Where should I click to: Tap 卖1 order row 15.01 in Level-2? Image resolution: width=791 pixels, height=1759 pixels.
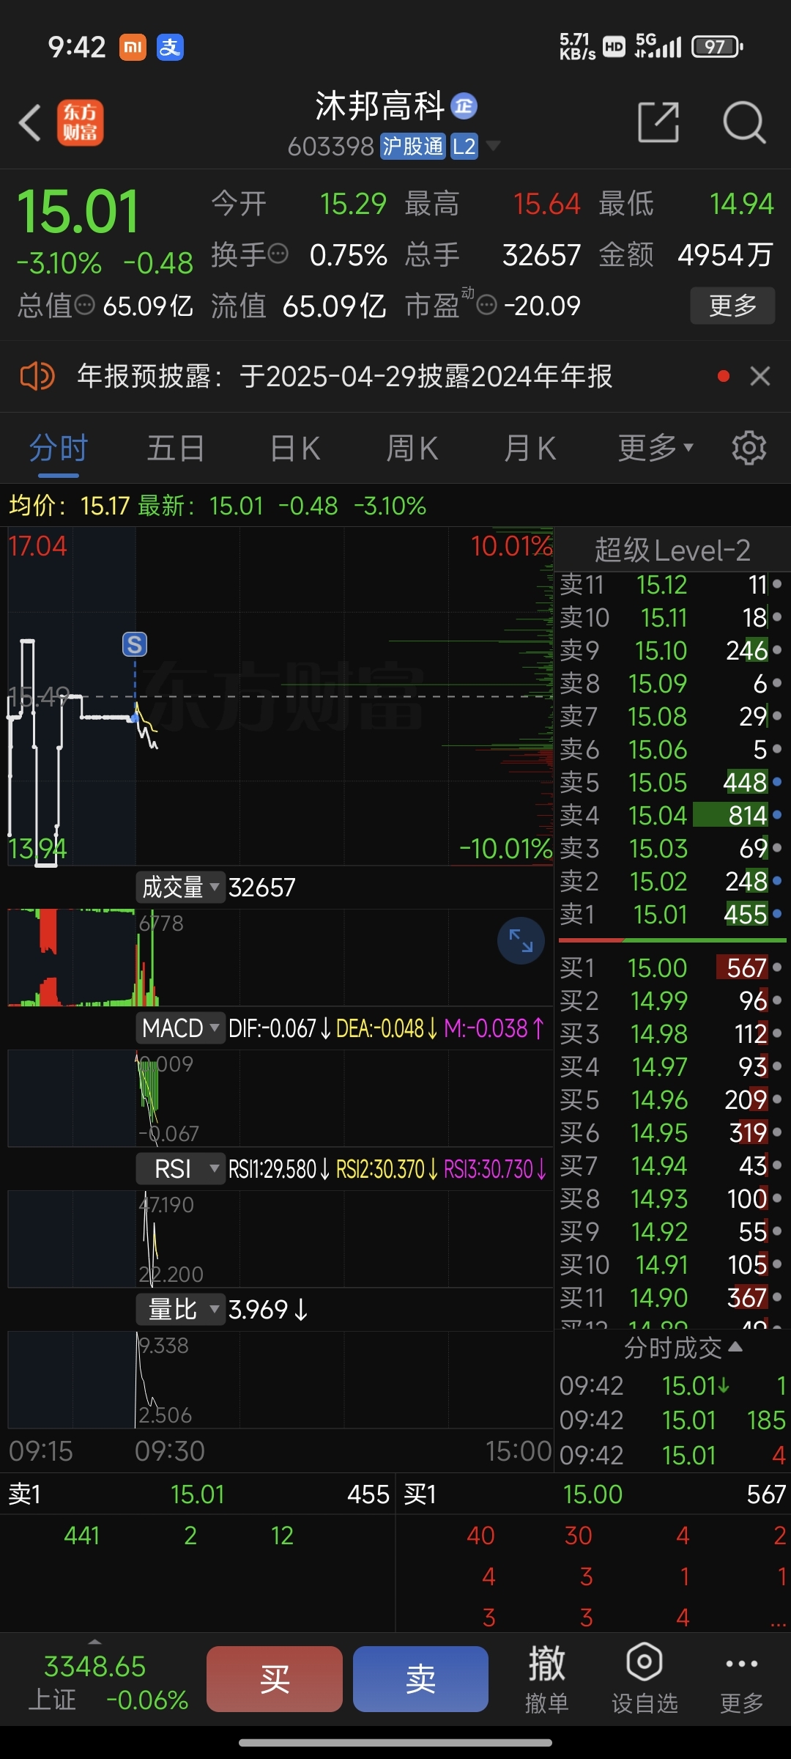[672, 914]
